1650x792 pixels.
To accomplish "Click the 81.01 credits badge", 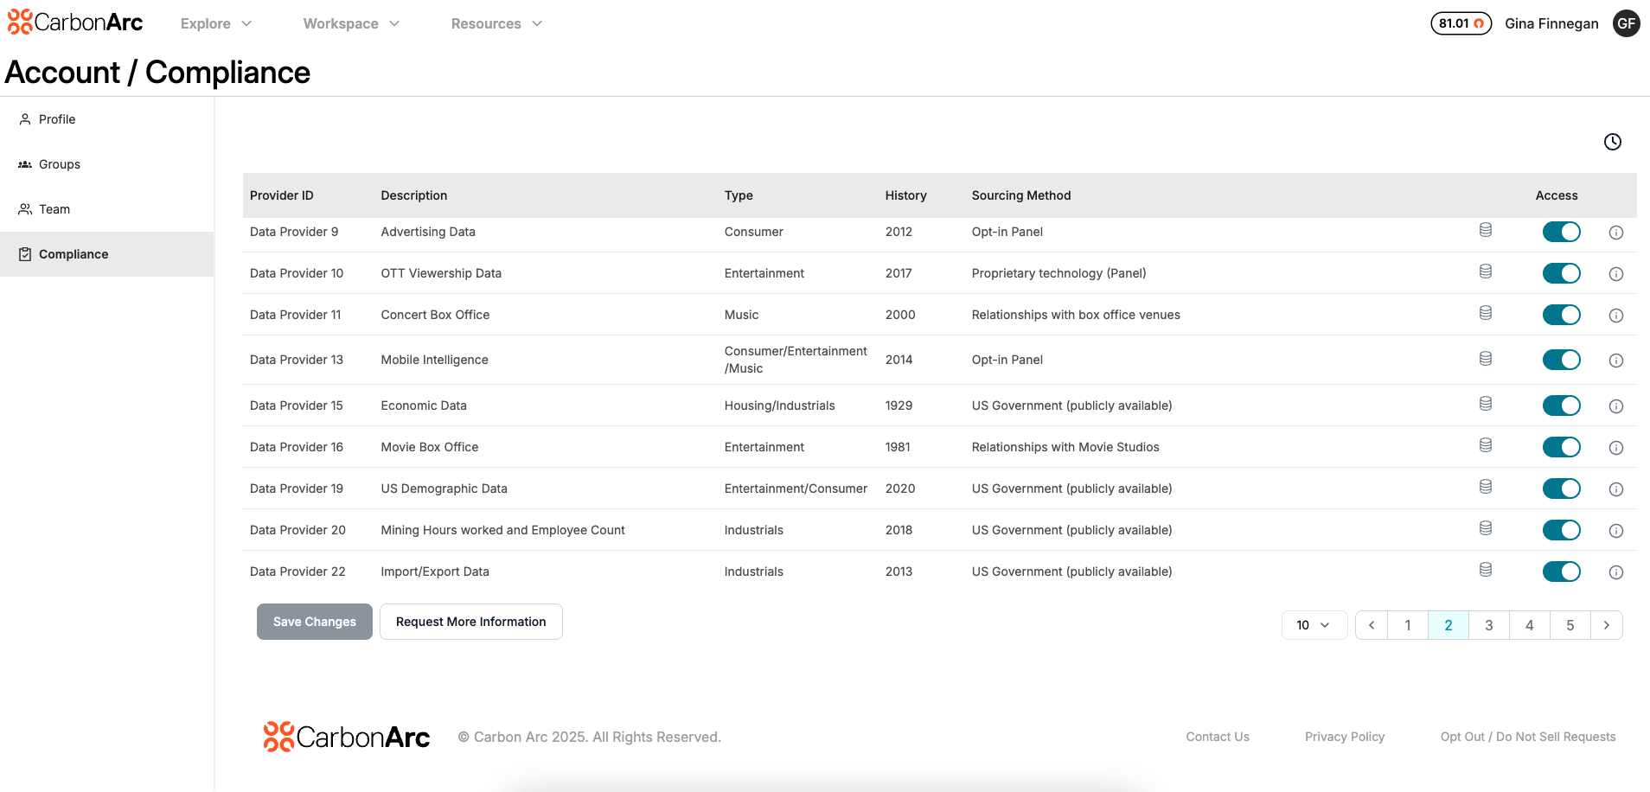I will (1461, 23).
